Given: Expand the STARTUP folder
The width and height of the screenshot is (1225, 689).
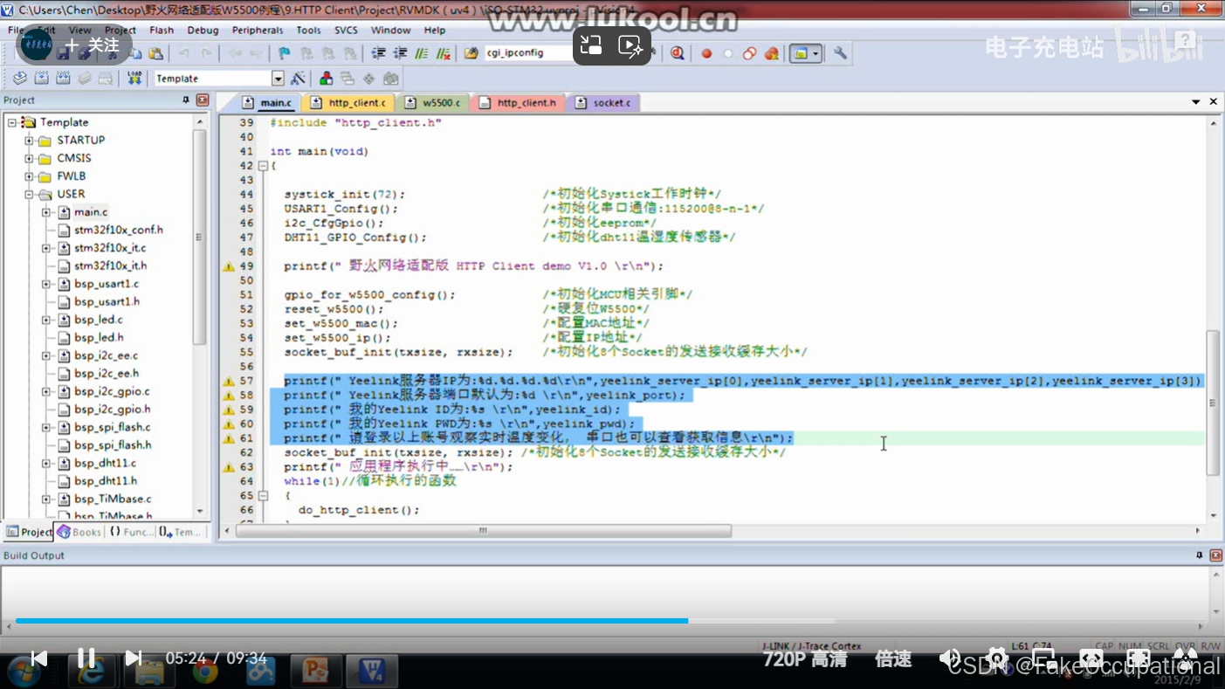Looking at the screenshot, I should (x=29, y=141).
